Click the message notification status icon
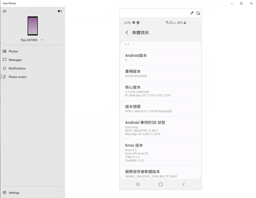 134,23
